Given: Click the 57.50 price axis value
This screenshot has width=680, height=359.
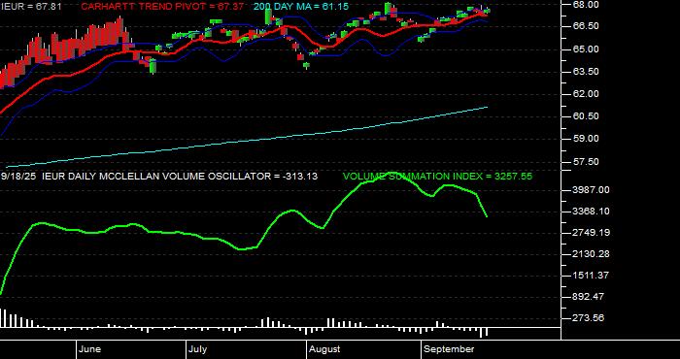Looking at the screenshot, I should point(587,161).
